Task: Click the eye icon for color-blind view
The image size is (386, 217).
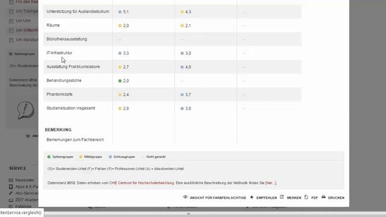Action: point(185,197)
